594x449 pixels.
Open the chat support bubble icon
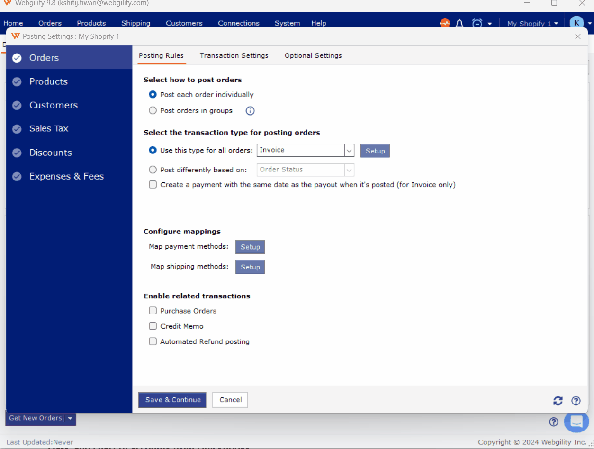[576, 421]
